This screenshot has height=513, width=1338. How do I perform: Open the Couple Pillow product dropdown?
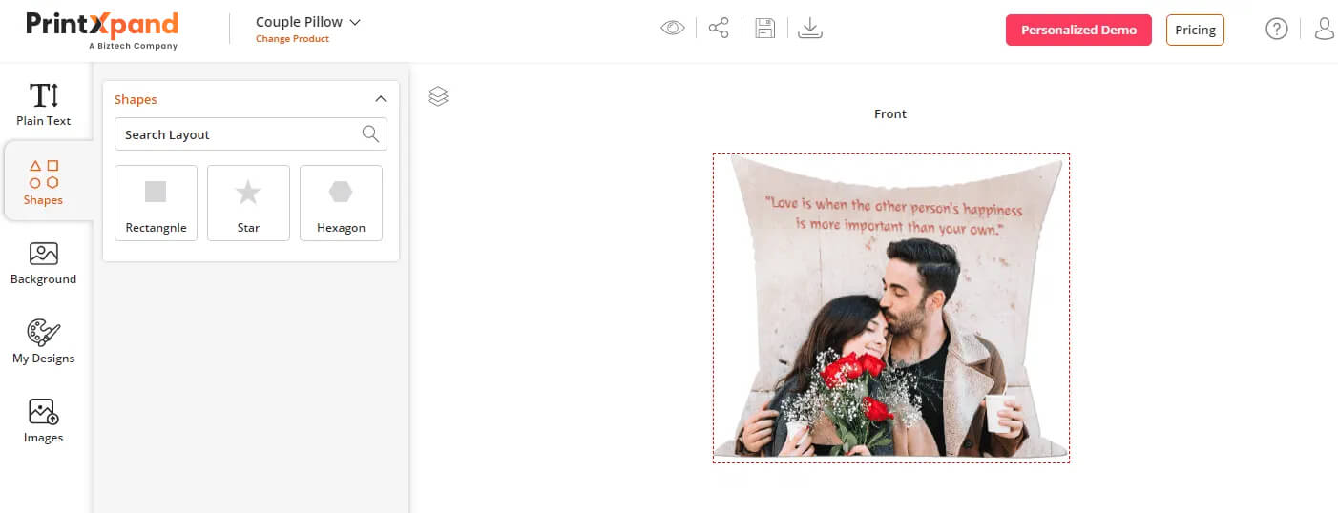pos(308,21)
